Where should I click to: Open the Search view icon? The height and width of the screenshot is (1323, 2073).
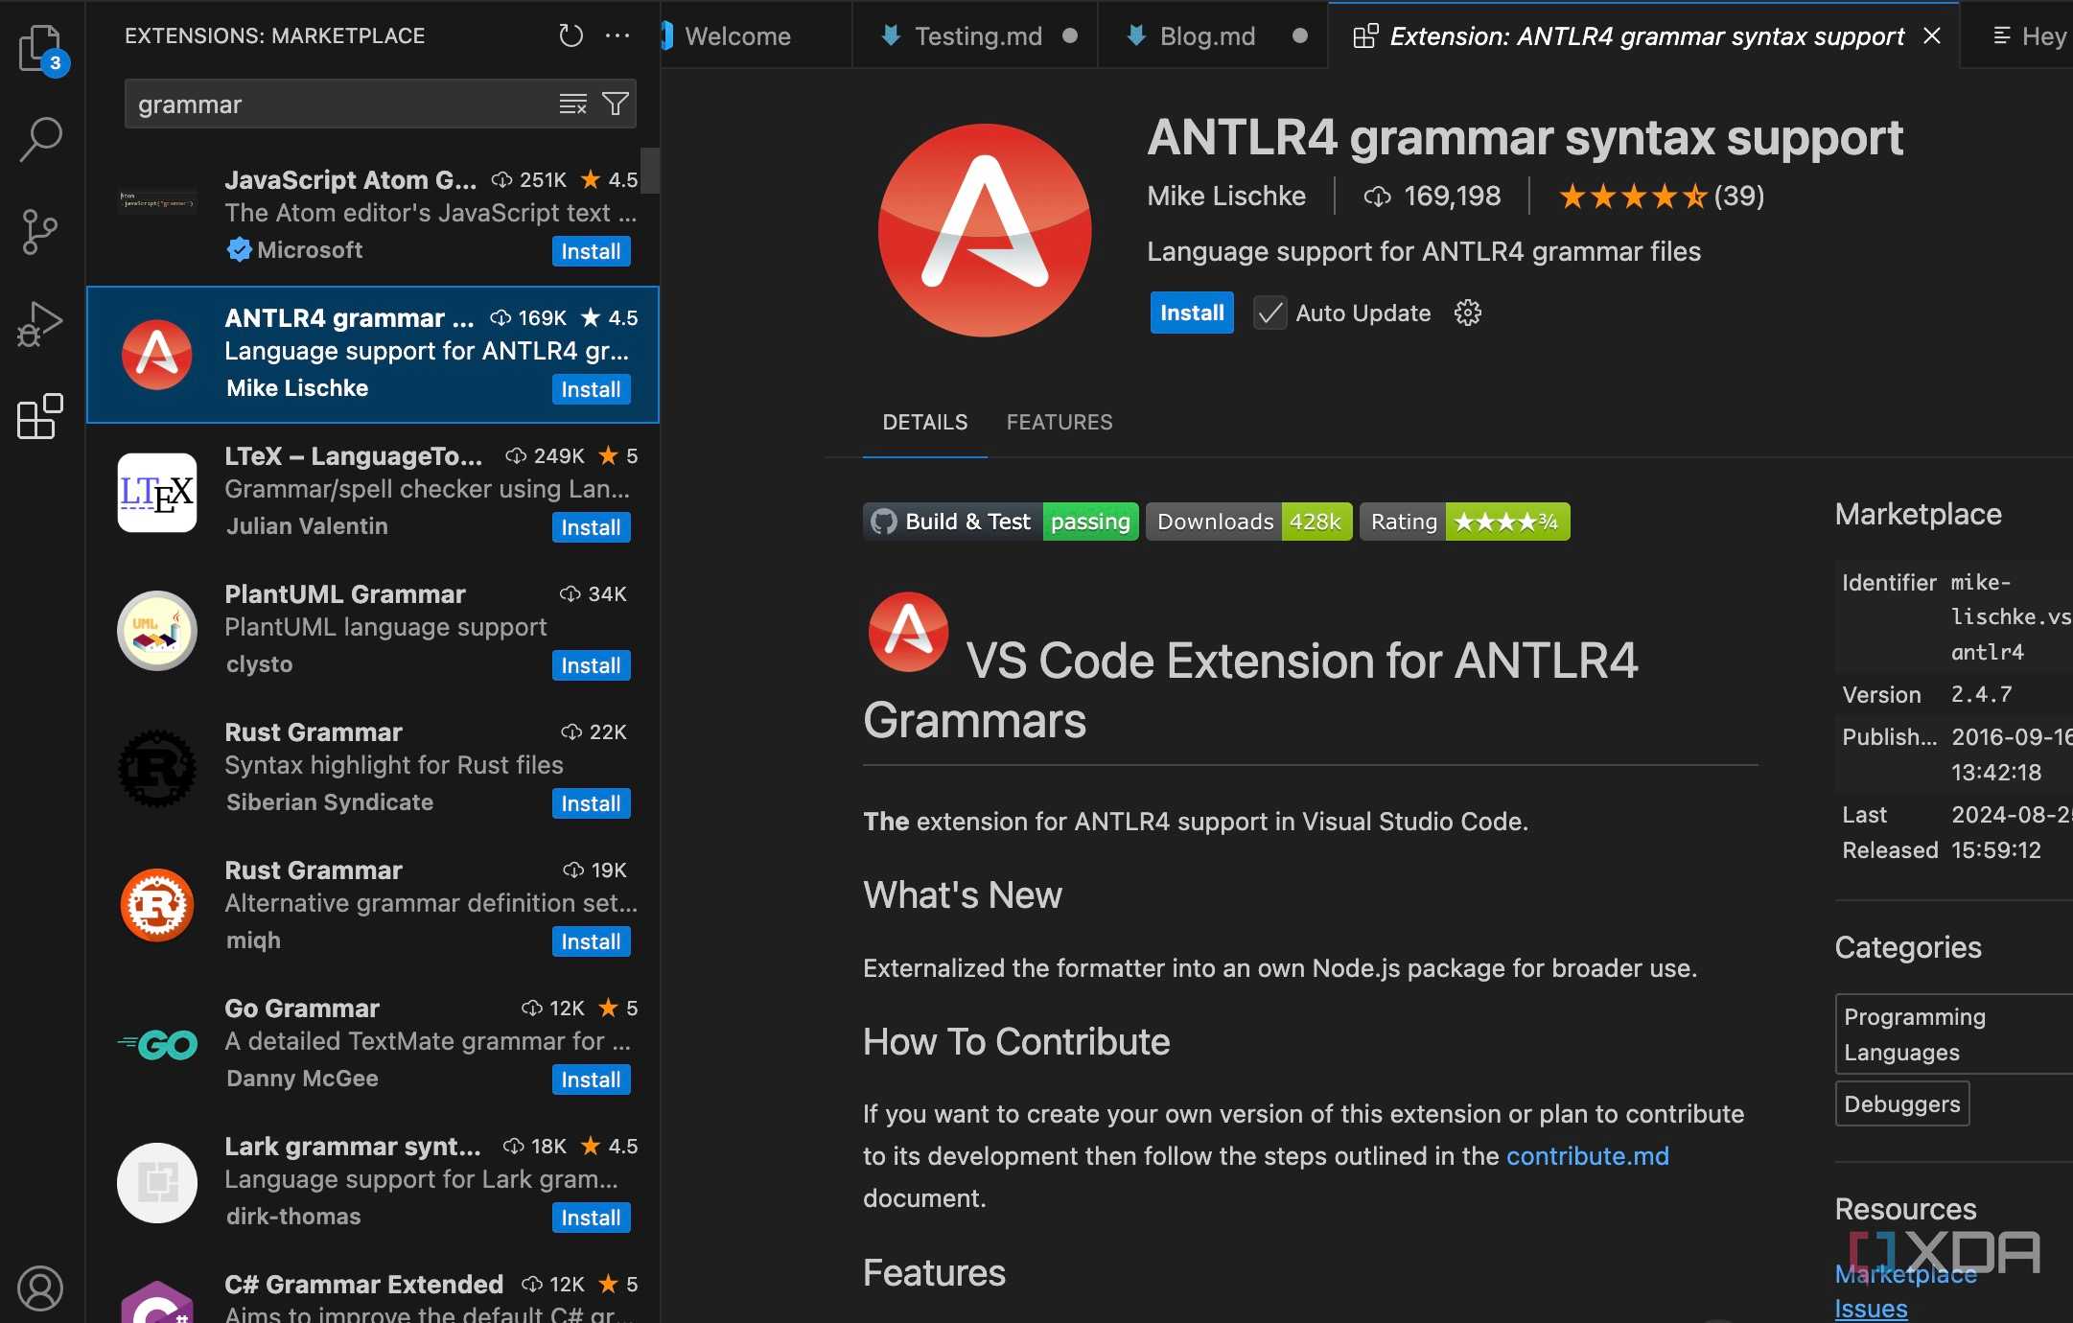41,139
